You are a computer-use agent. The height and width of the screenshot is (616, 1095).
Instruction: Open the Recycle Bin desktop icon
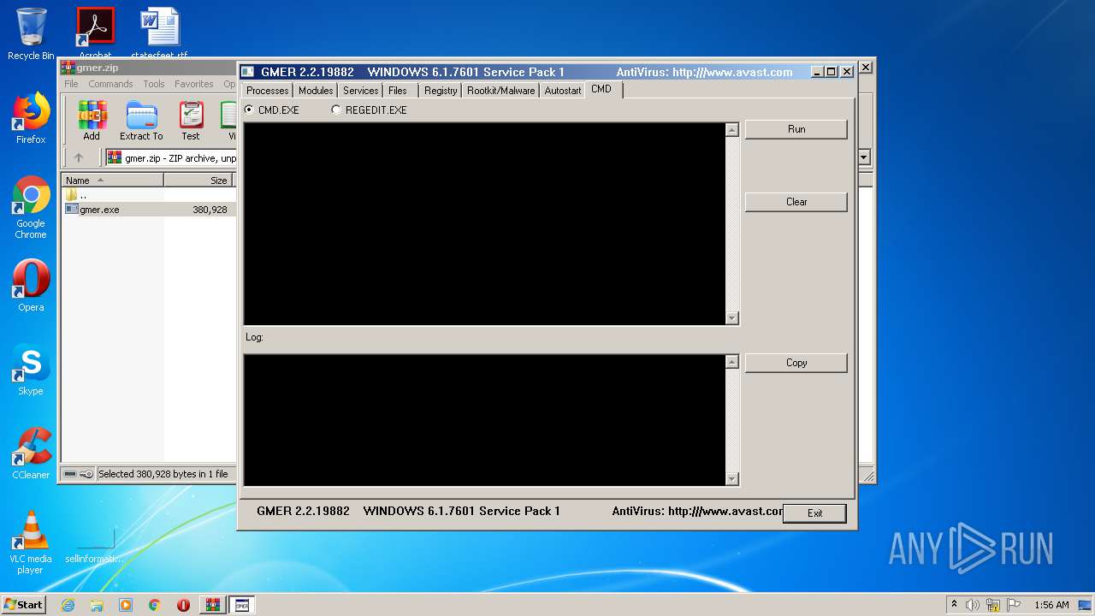(31, 34)
